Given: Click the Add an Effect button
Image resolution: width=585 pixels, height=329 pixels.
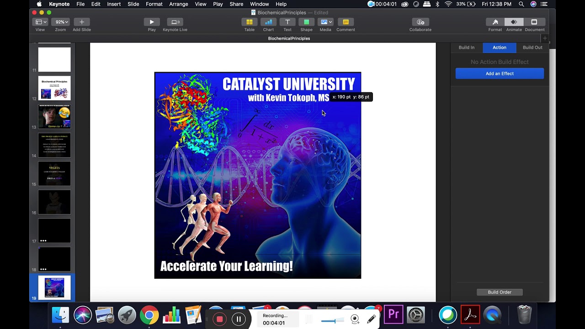Looking at the screenshot, I should (500, 74).
